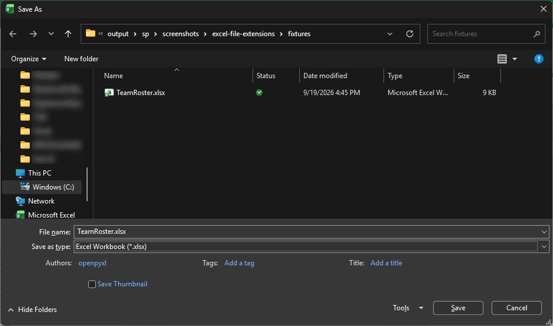This screenshot has width=553, height=326.
Task: Go up one folder level
Action: click(x=68, y=34)
